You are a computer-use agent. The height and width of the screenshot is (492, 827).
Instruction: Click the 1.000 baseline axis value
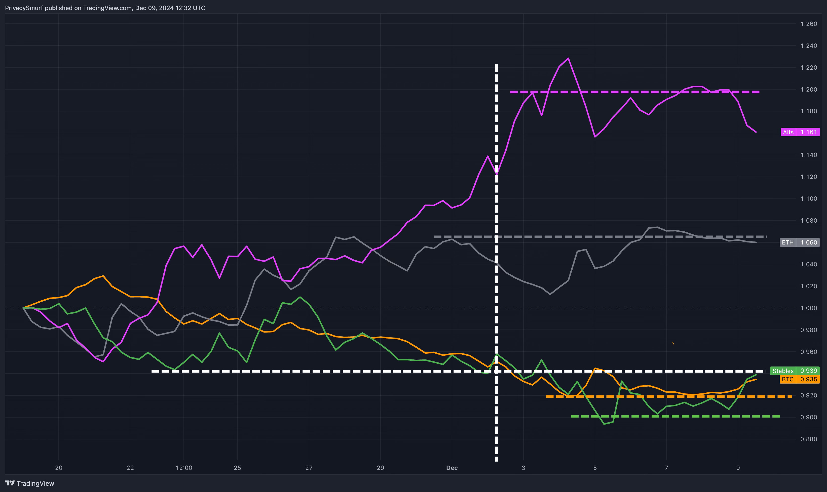(x=809, y=308)
